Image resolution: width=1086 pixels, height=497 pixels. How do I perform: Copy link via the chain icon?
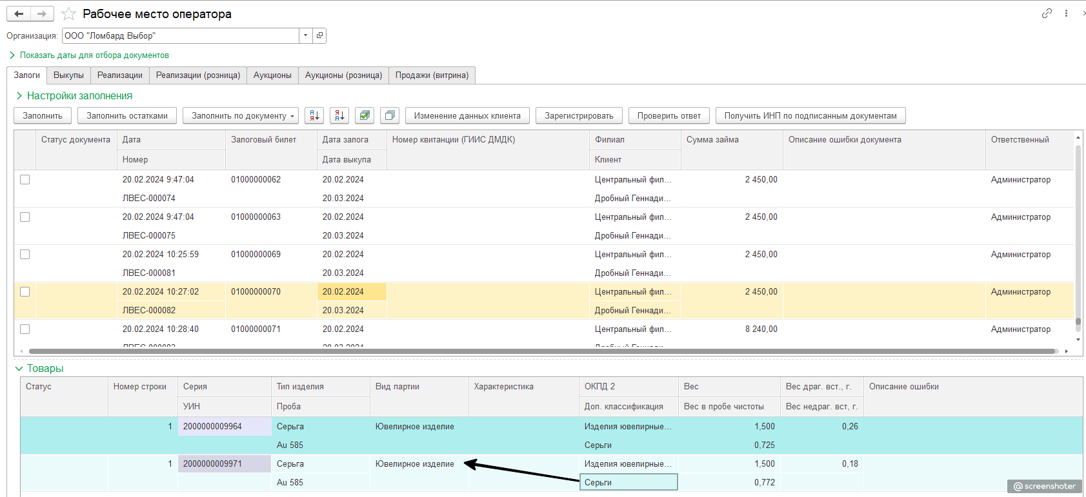click(1047, 13)
